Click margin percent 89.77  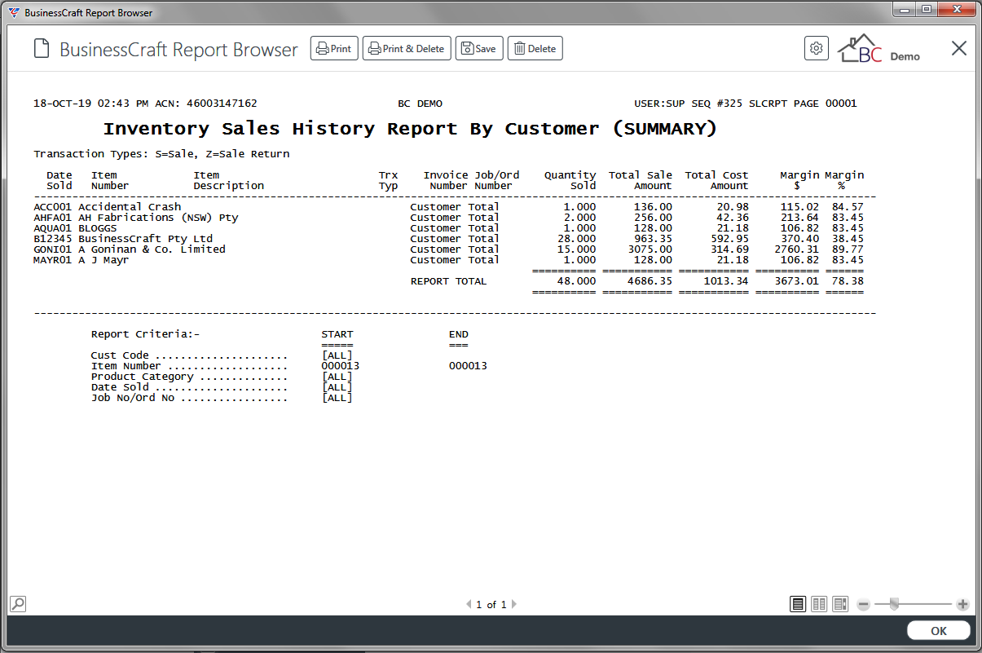tap(848, 249)
